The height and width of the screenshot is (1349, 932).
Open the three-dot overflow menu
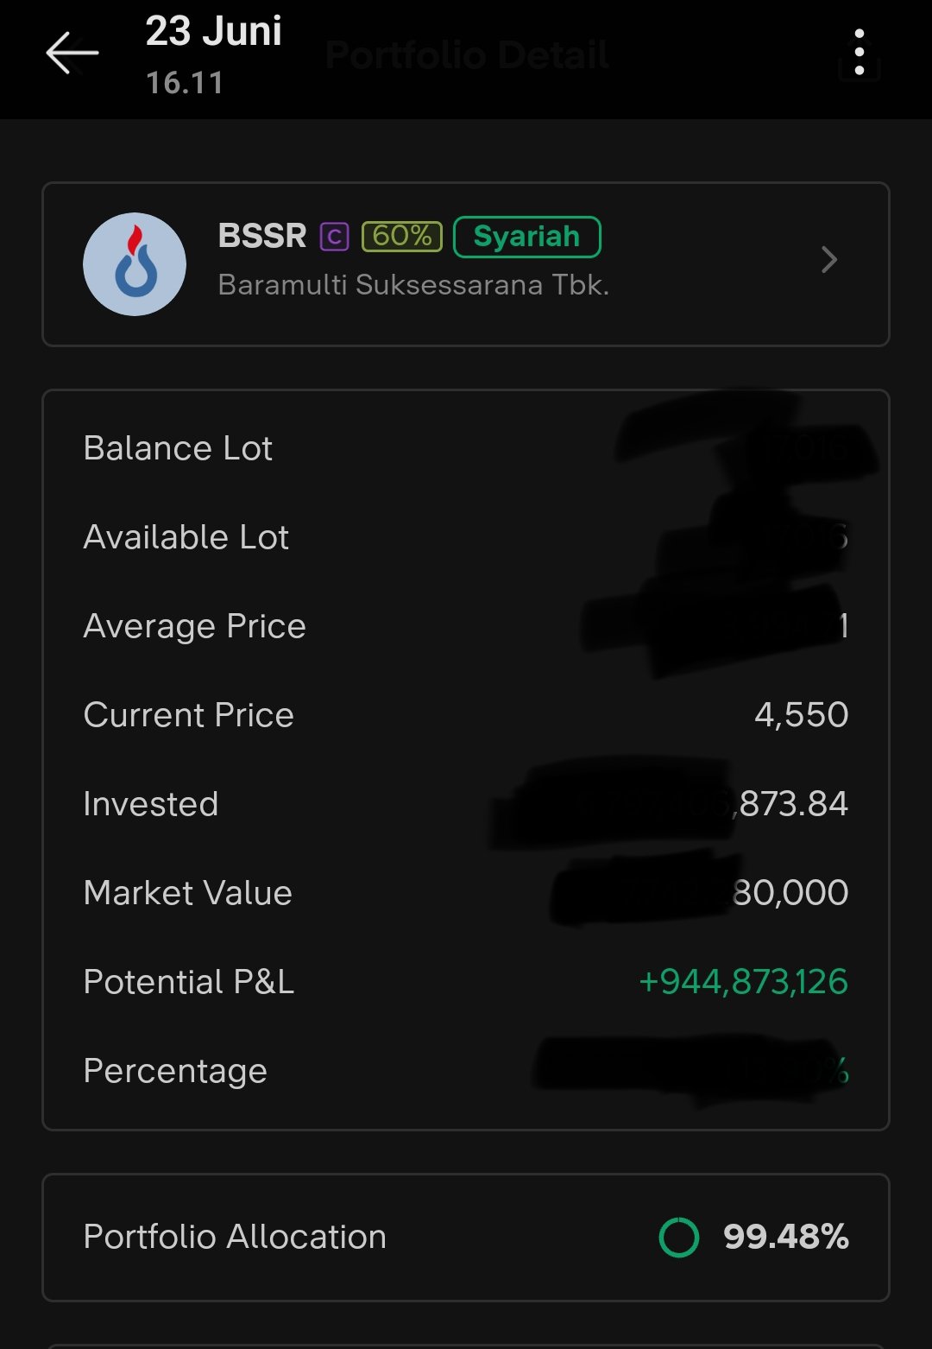tap(859, 53)
